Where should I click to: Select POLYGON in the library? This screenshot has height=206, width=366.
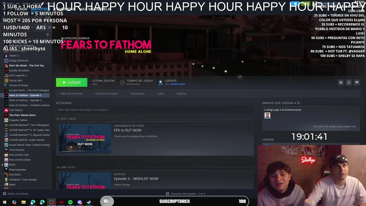15,175
